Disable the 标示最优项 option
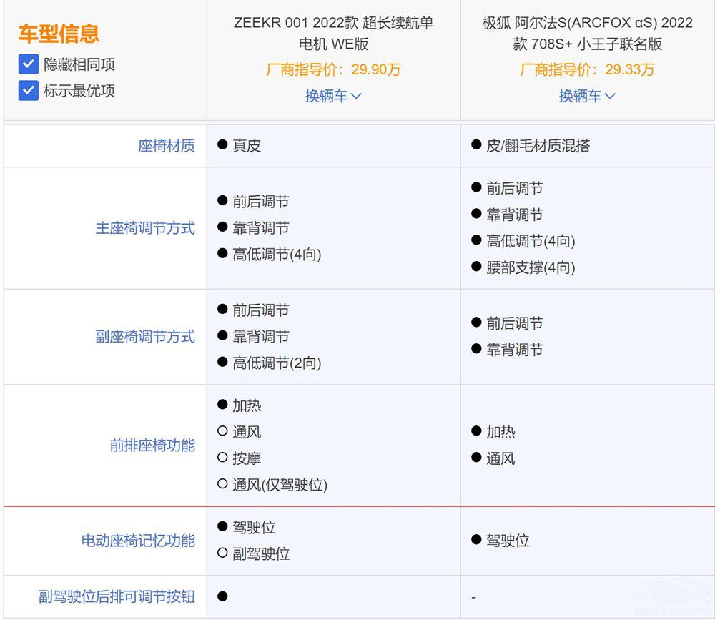The width and height of the screenshot is (715, 620). [27, 91]
